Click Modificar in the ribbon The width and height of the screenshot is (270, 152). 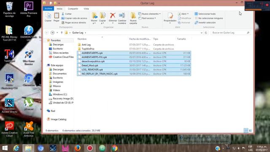click(185, 18)
